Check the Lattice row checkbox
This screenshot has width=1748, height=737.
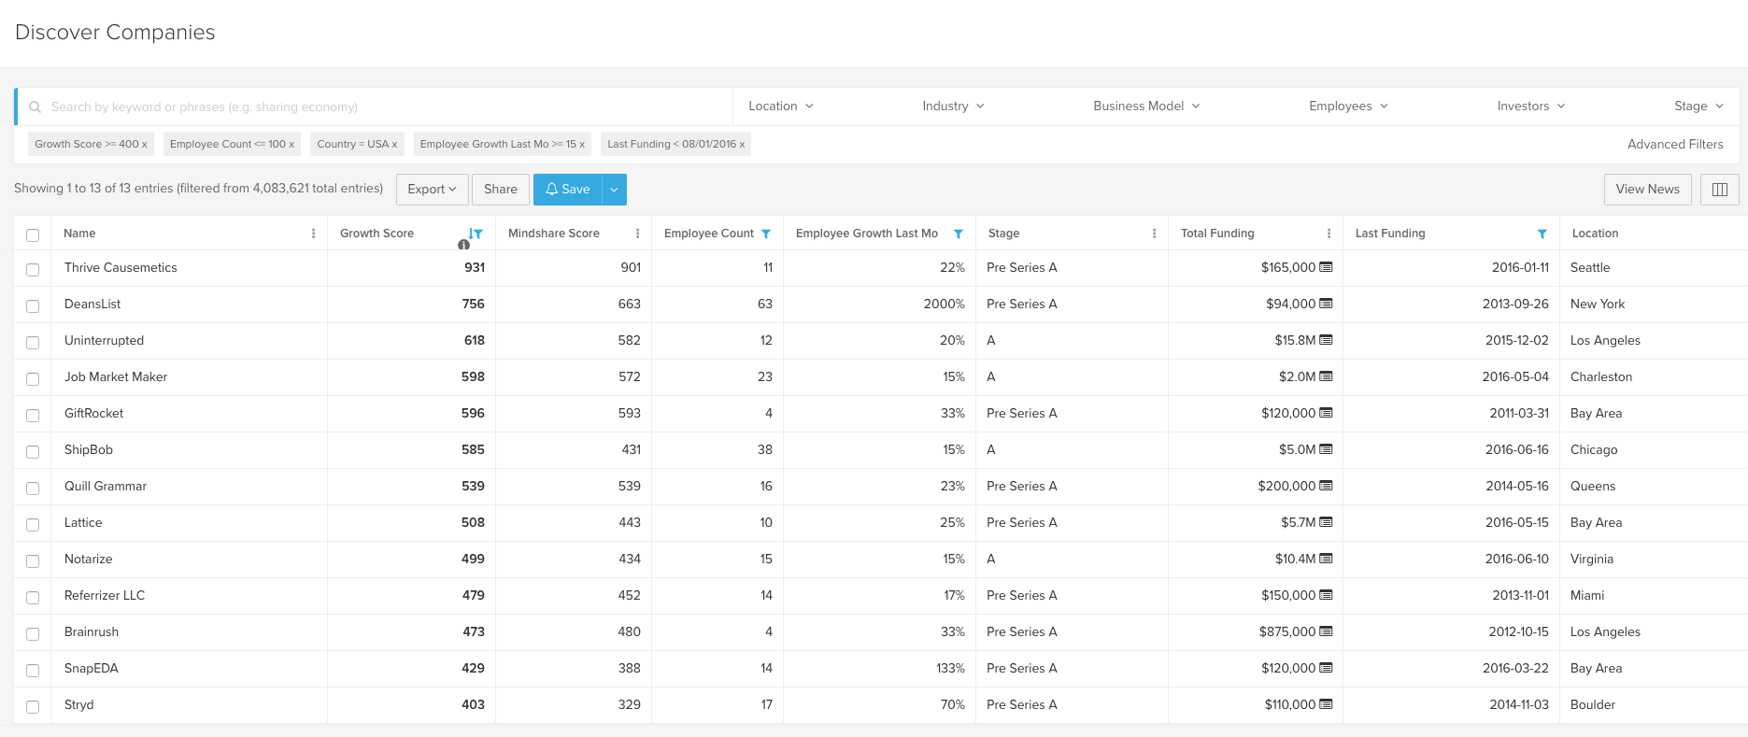click(x=33, y=524)
